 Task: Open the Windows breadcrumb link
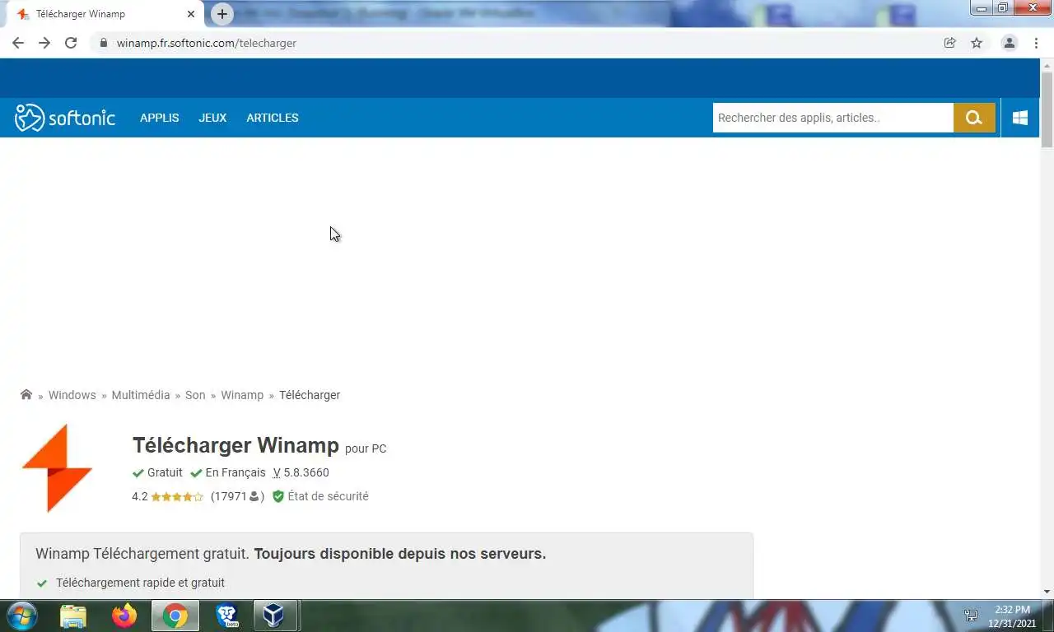(x=72, y=395)
